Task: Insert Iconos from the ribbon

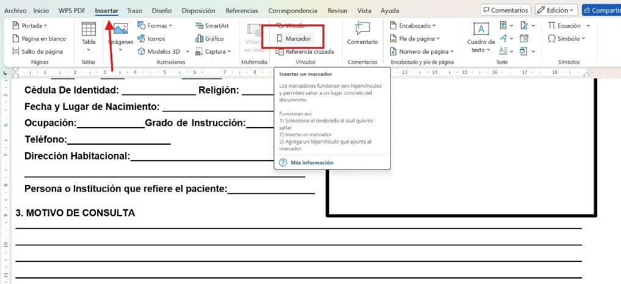Action: click(151, 39)
